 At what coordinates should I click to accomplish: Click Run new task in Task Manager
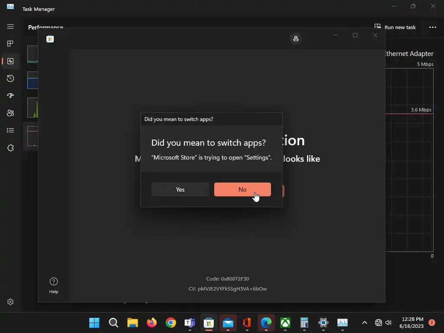[395, 27]
